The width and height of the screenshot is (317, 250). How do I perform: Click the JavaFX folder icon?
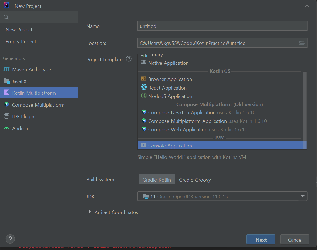(x=7, y=81)
